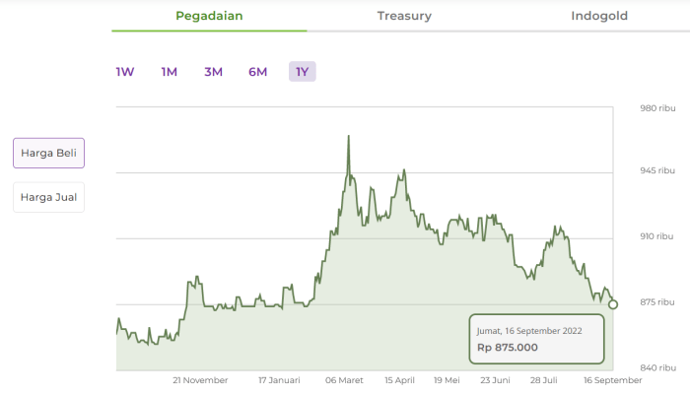The image size is (690, 394).
Task: Click the circular data point marker
Action: pos(613,304)
